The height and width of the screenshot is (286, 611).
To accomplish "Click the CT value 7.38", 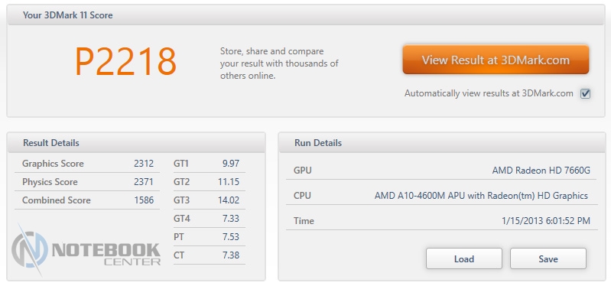I will (x=231, y=255).
